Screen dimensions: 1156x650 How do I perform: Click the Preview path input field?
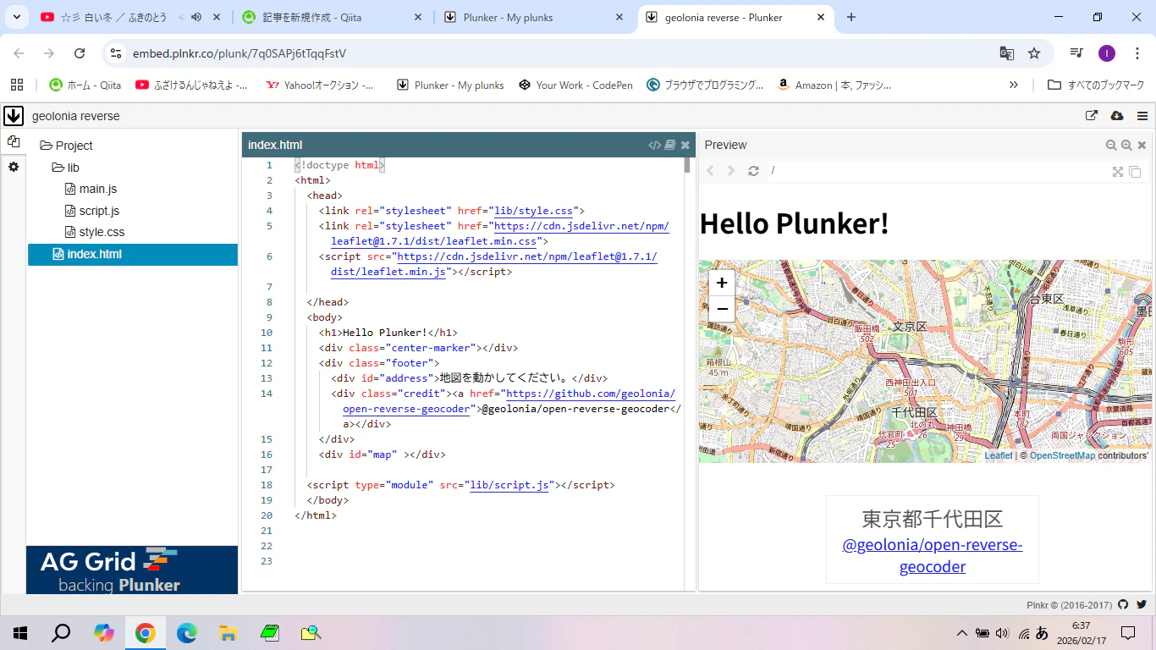coord(937,171)
